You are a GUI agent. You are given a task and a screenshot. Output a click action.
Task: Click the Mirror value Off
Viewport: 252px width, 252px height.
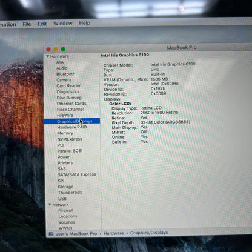[x=144, y=132]
